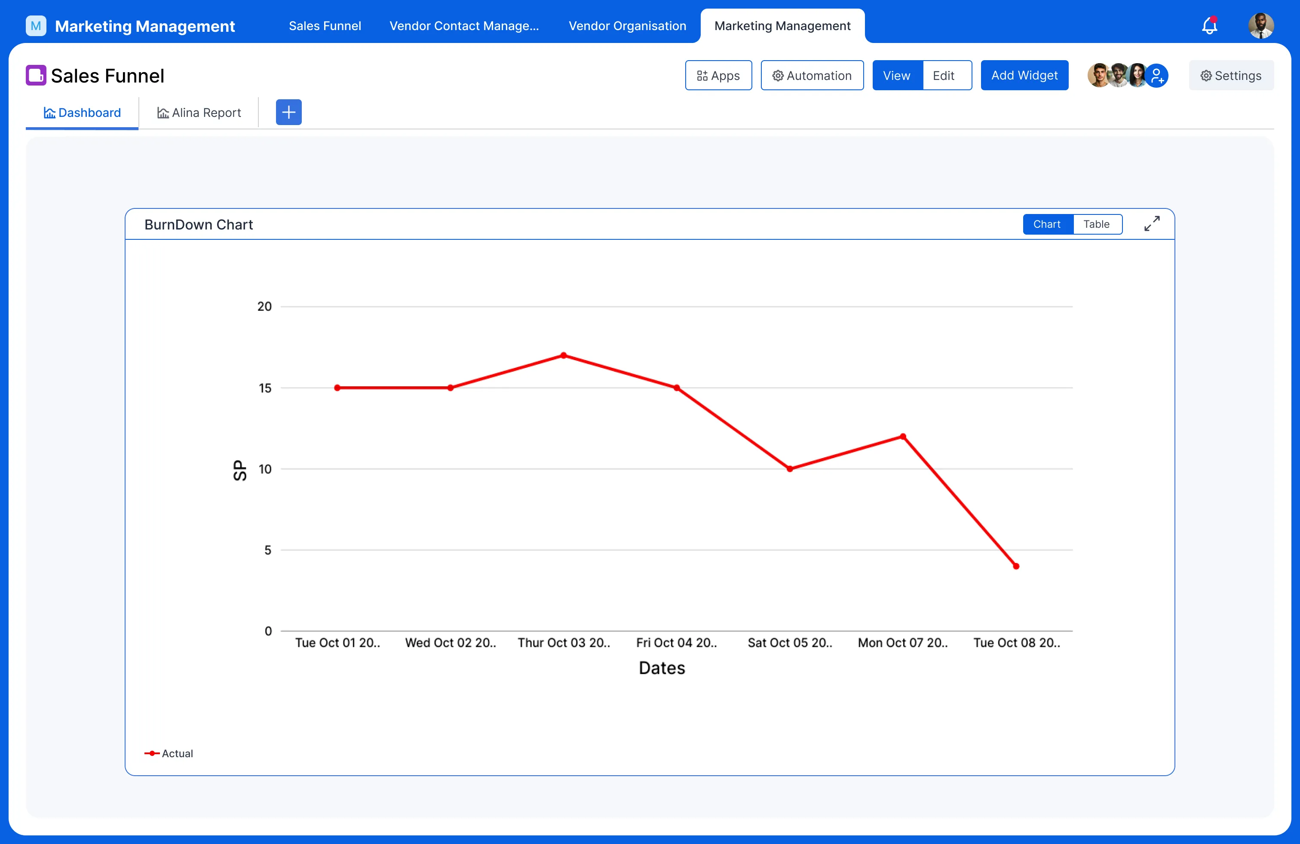This screenshot has height=844, width=1300.
Task: Toggle the Actual series legend entry
Action: pyautogui.click(x=169, y=753)
